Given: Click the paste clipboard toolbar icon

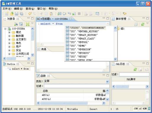Looking at the screenshot, I should click(51, 14).
